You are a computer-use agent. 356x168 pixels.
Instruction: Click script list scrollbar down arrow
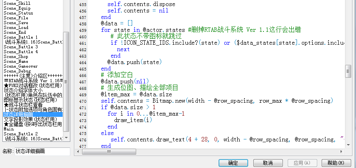coord(66,138)
